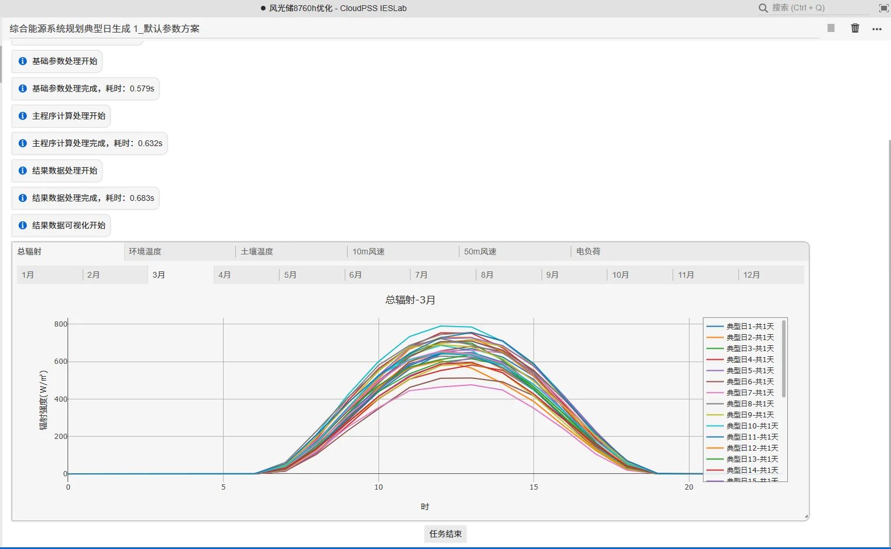Open the 9月 month tab
The height and width of the screenshot is (549, 891).
pyautogui.click(x=575, y=275)
